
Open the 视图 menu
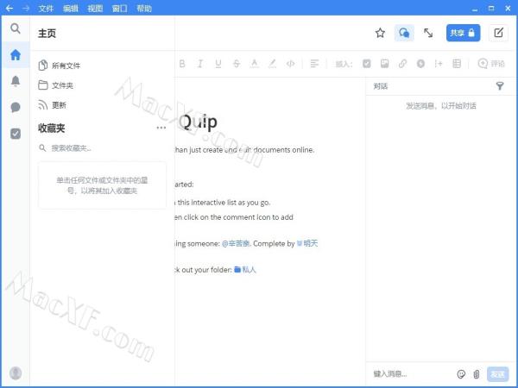95,9
